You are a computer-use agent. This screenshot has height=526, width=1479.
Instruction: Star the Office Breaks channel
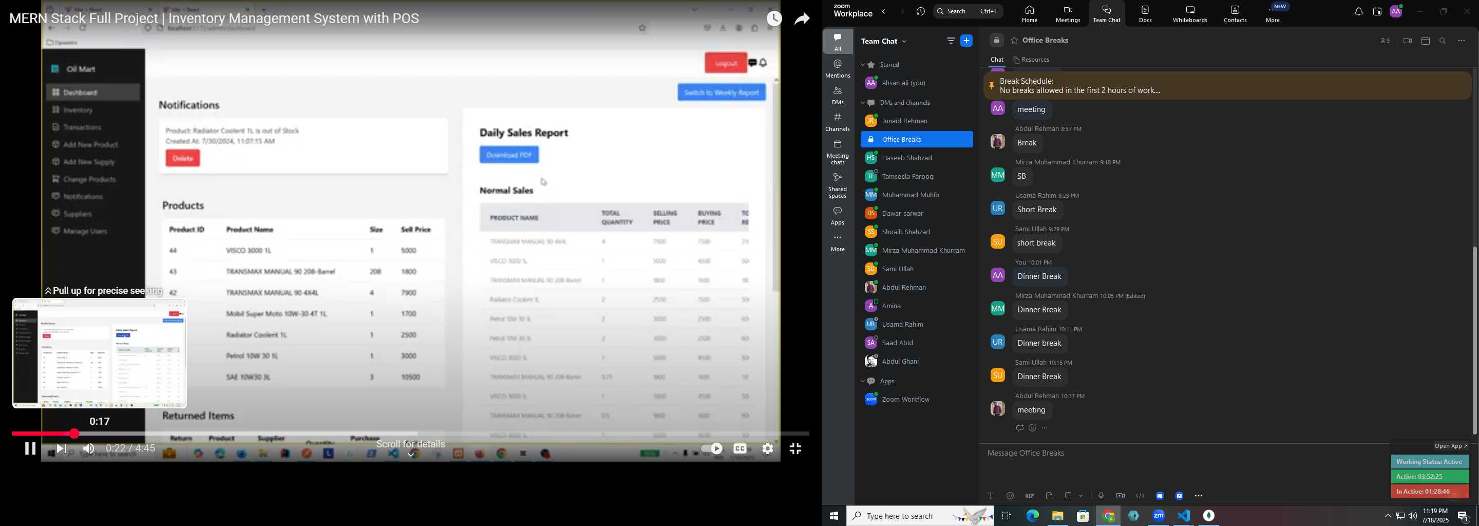click(1015, 41)
